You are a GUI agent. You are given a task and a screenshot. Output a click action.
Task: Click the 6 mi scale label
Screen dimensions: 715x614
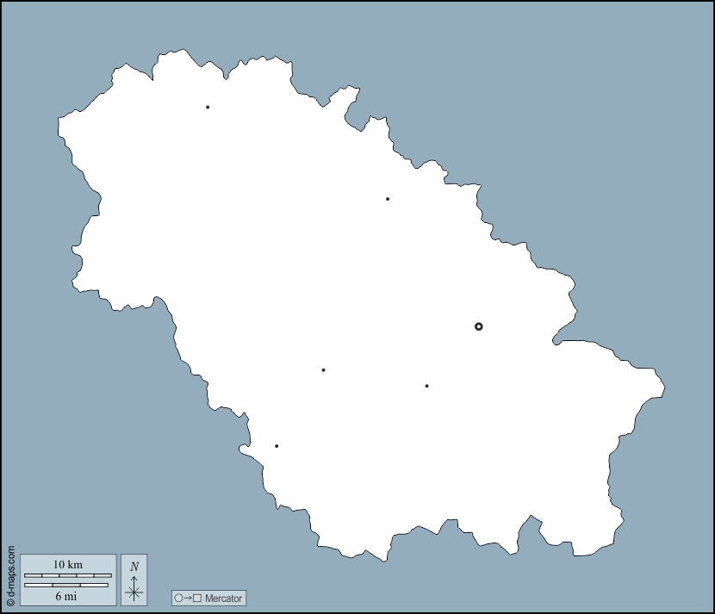coord(66,596)
